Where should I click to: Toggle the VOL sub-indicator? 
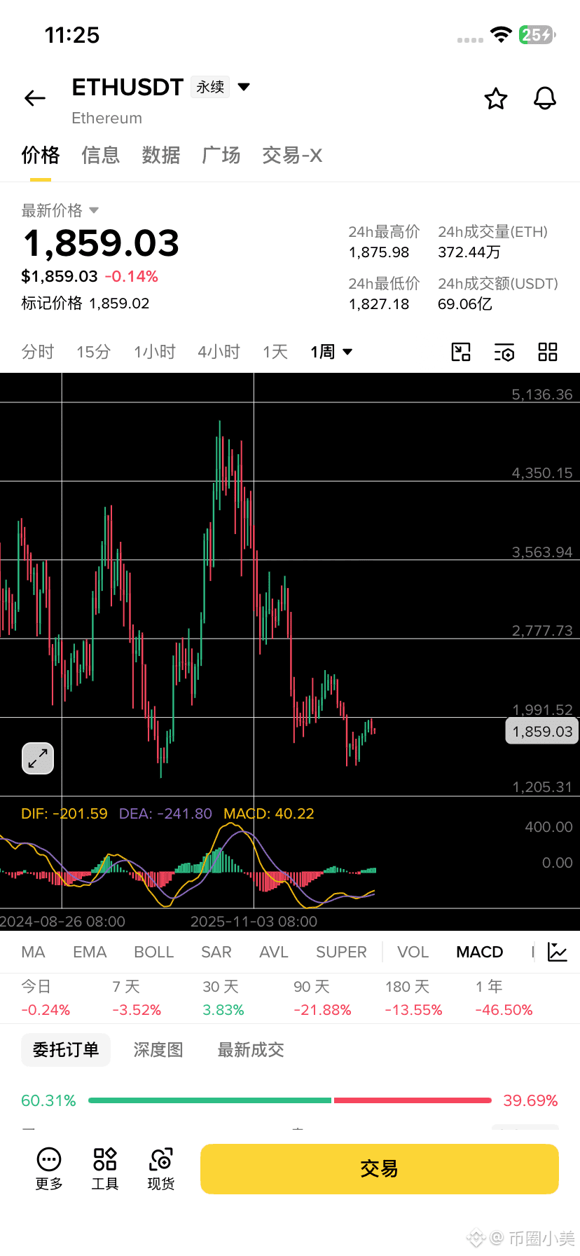point(413,952)
